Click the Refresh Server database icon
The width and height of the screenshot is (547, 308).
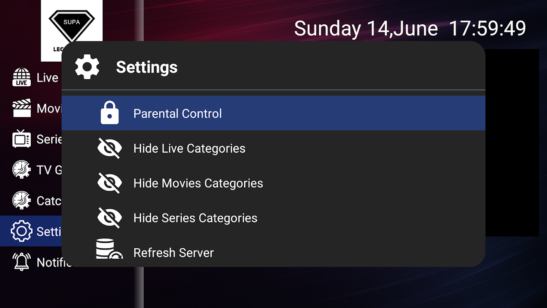coord(108,249)
